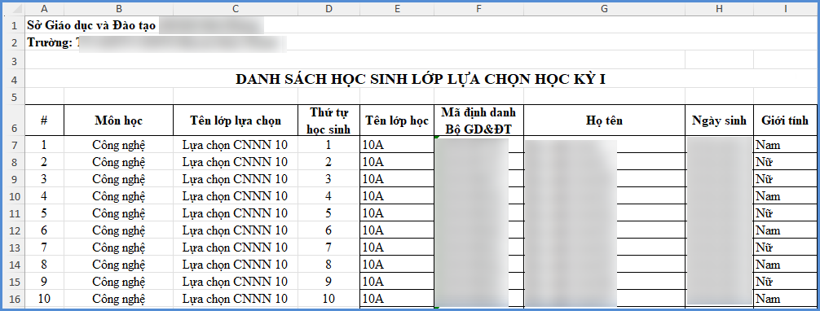Click the "Mã định danh Bộ GD&ĐT" header
820x311 pixels.
coord(478,120)
